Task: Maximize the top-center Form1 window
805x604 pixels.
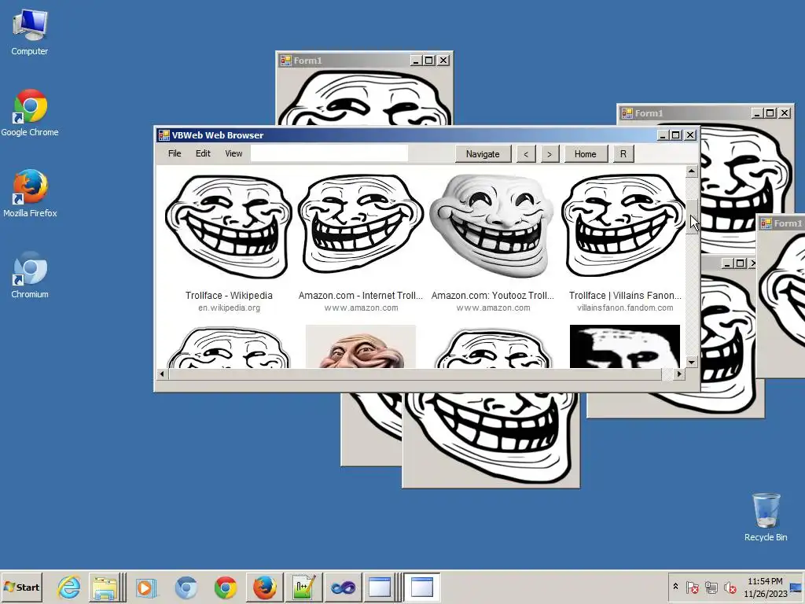Action: (x=429, y=61)
